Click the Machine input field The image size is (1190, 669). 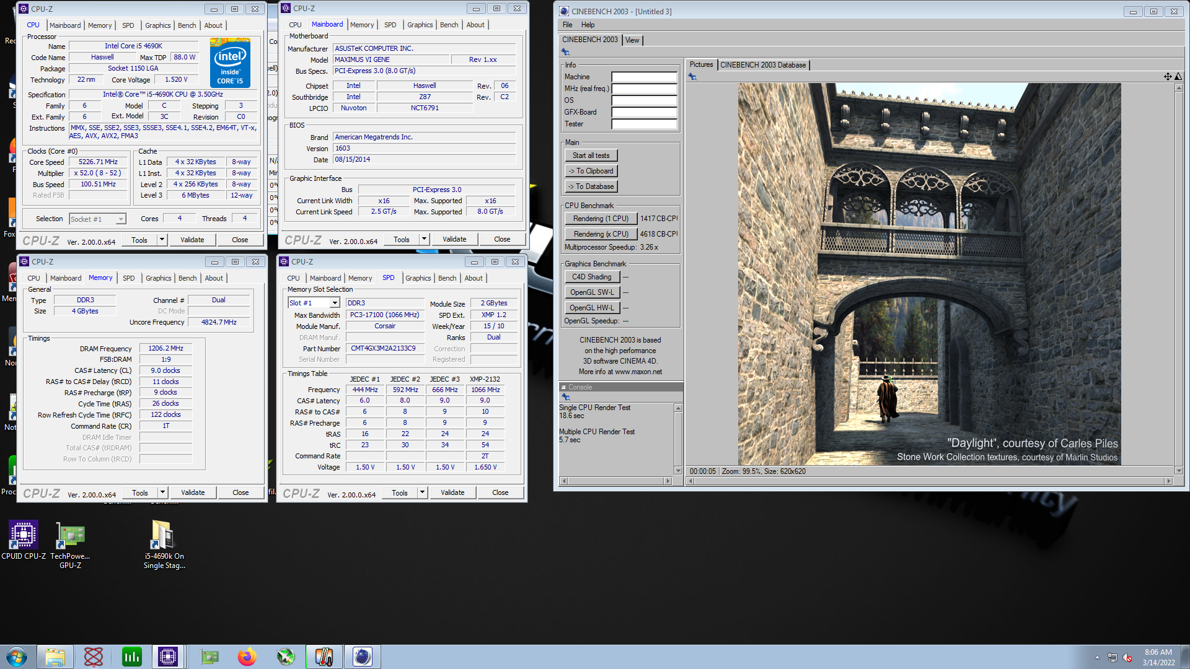click(x=644, y=77)
